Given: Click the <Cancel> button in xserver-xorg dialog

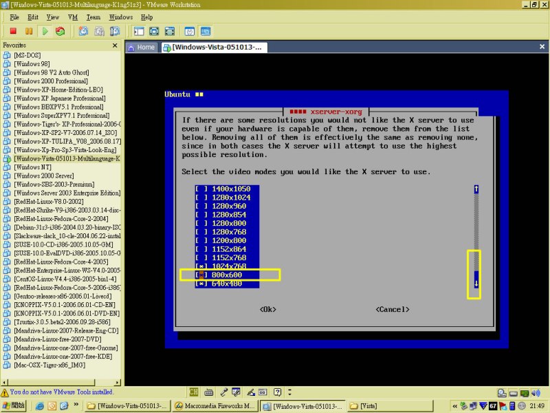Looking at the screenshot, I should tap(393, 309).
